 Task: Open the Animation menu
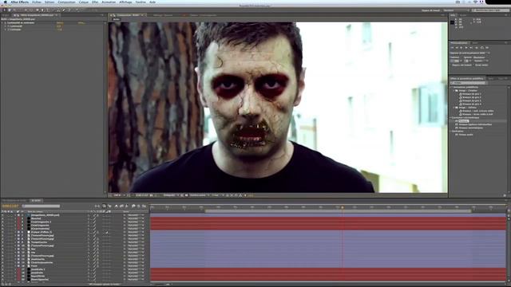(x=109, y=2)
